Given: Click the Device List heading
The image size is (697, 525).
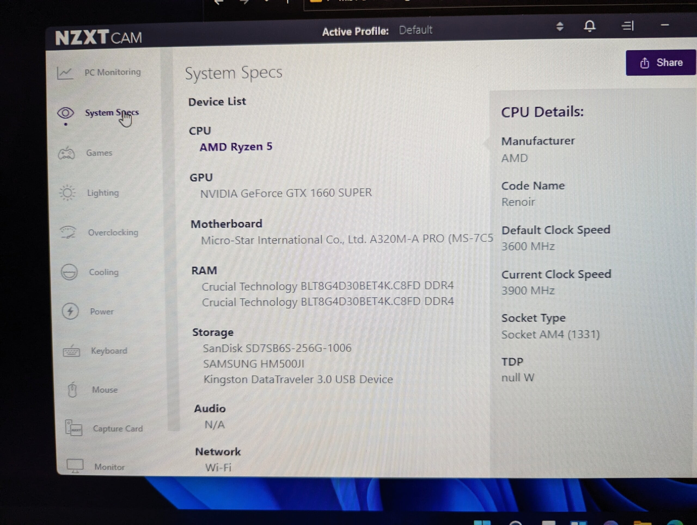Looking at the screenshot, I should pyautogui.click(x=217, y=102).
